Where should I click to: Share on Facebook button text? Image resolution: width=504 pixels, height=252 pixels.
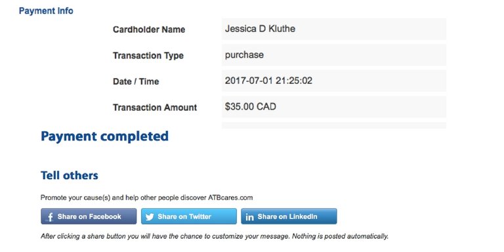(89, 217)
